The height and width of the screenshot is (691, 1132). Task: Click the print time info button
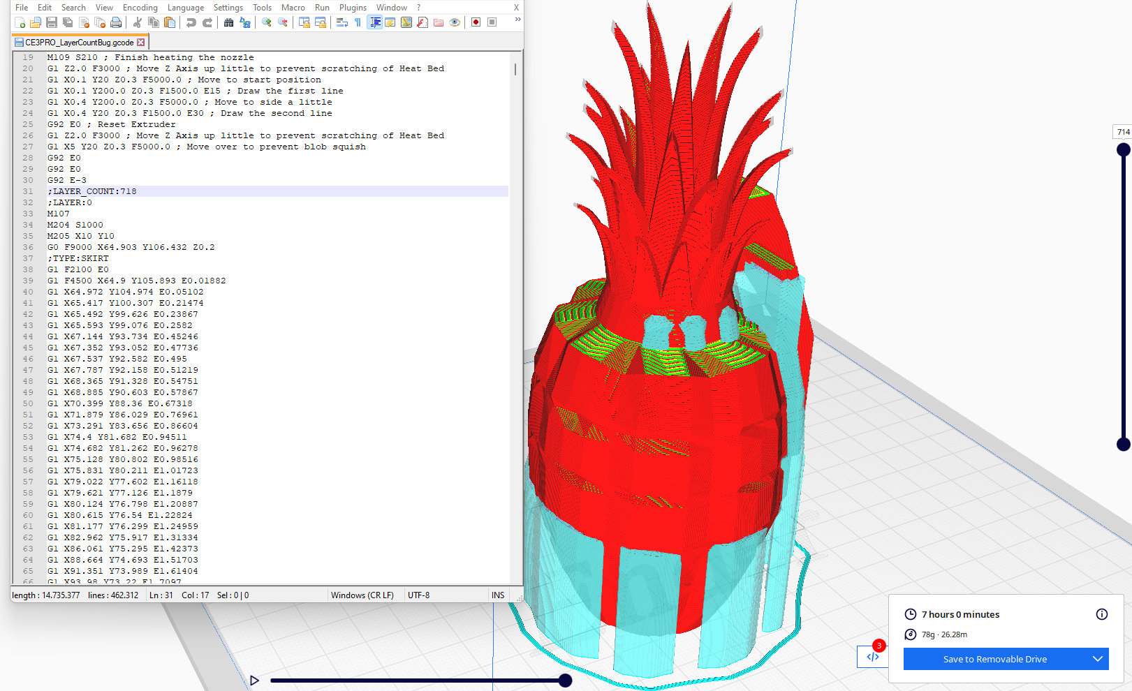tap(1101, 614)
